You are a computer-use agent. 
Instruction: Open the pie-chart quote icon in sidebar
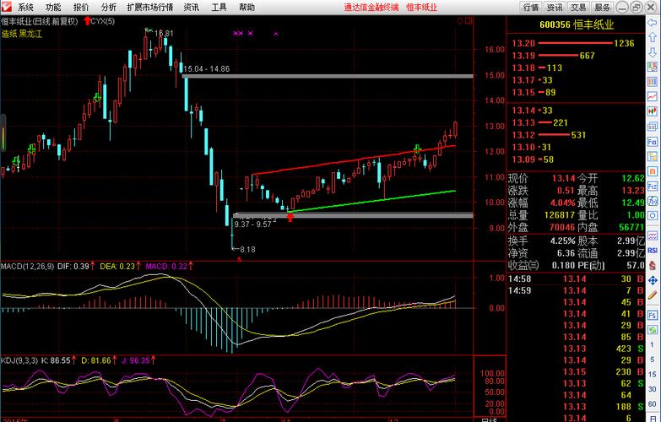click(x=653, y=67)
